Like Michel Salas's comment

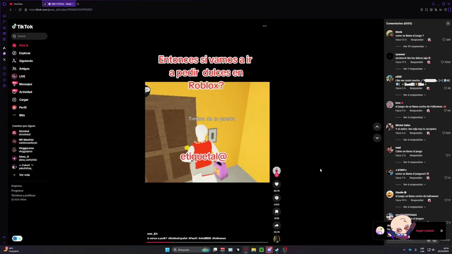pos(444,133)
